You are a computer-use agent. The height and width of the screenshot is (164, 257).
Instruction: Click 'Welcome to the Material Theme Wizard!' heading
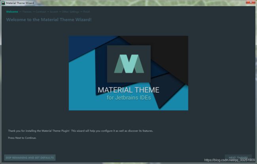(49, 20)
